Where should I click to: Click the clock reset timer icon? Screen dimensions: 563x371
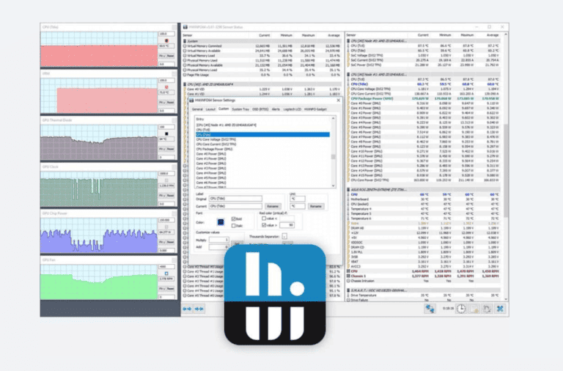[x=461, y=309]
